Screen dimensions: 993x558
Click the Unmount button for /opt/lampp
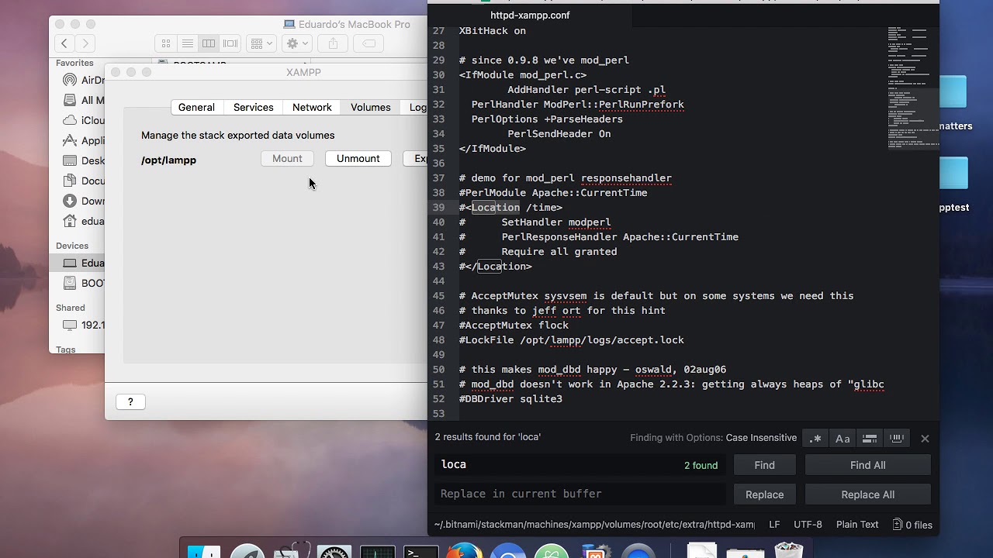click(358, 159)
